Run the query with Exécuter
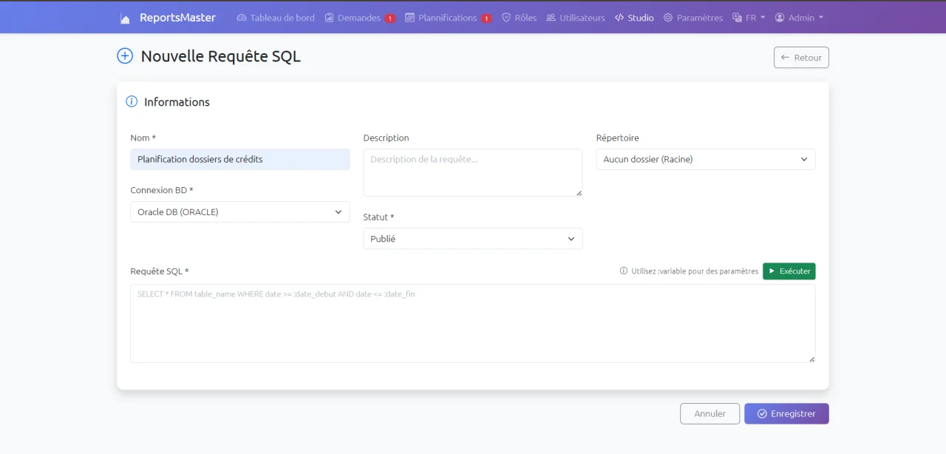Viewport: 946px width, 454px height. pos(789,271)
